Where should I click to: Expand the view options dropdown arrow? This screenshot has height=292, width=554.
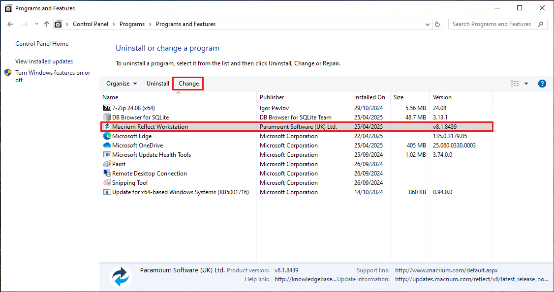click(x=526, y=84)
